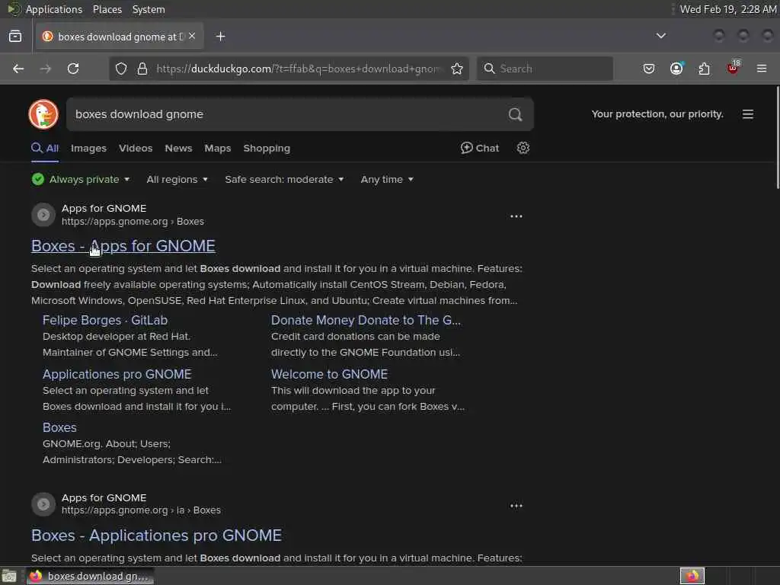
Task: Open the Places menu
Action: 107,9
